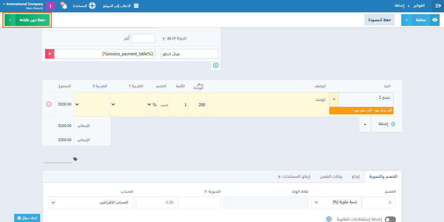Enable the invoice deductions toggle
The image size is (444, 222).
[x=390, y=219]
